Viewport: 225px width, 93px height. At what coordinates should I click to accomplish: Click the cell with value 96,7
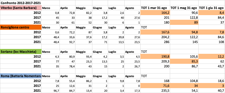coord(50,91)
